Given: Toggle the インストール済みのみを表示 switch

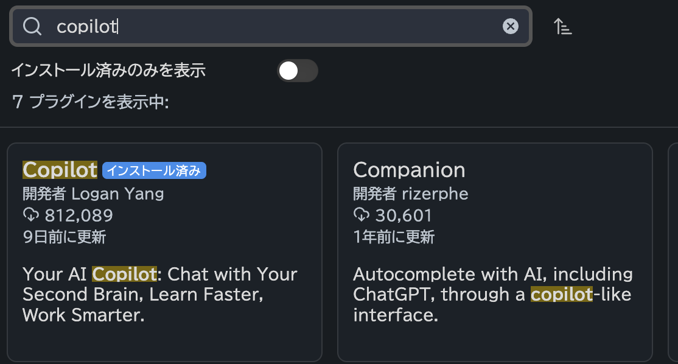Looking at the screenshot, I should [x=297, y=71].
